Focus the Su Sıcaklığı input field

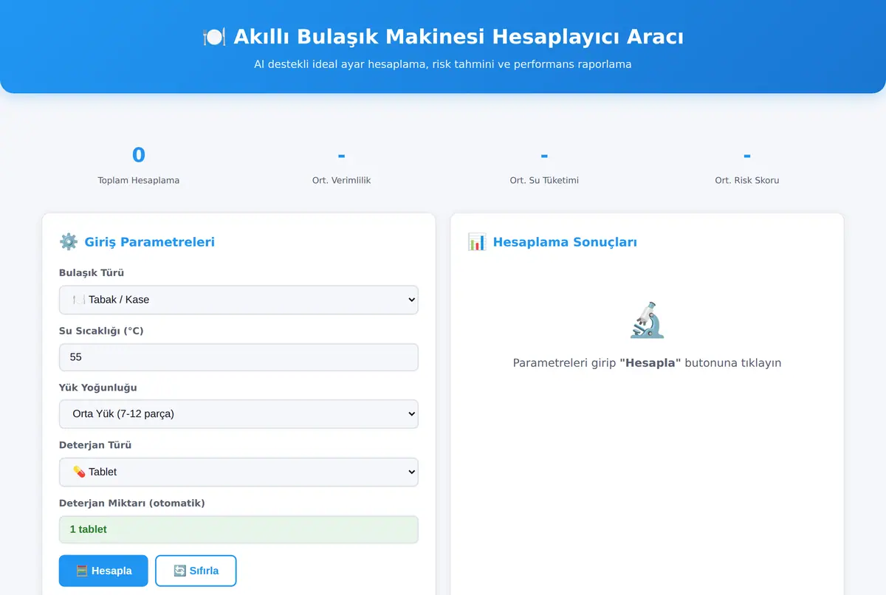(238, 357)
